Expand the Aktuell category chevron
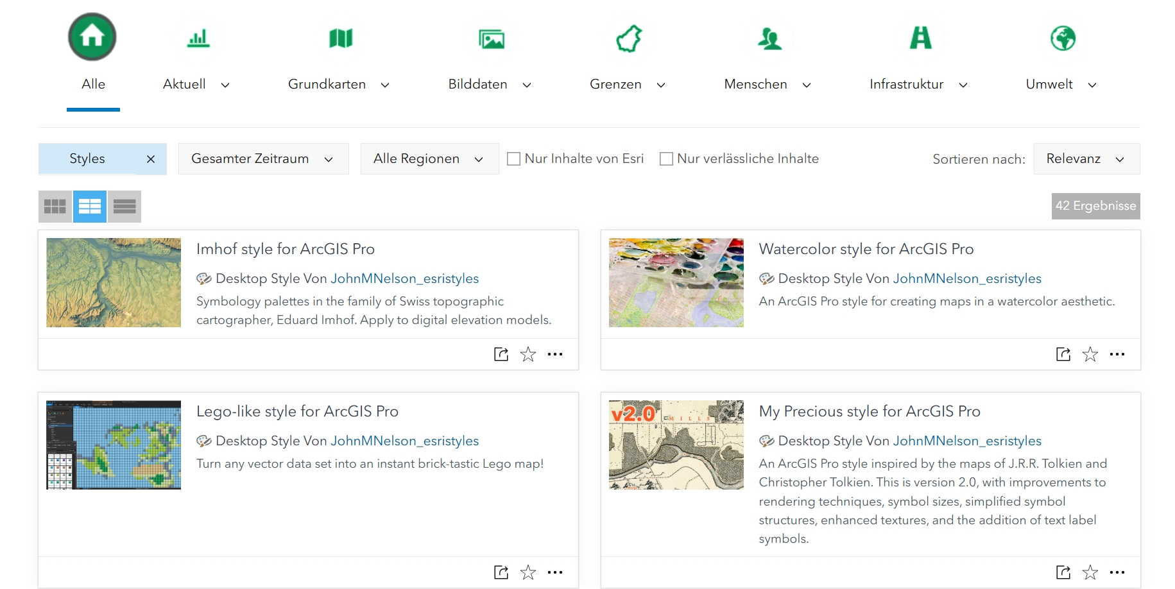 pos(225,85)
